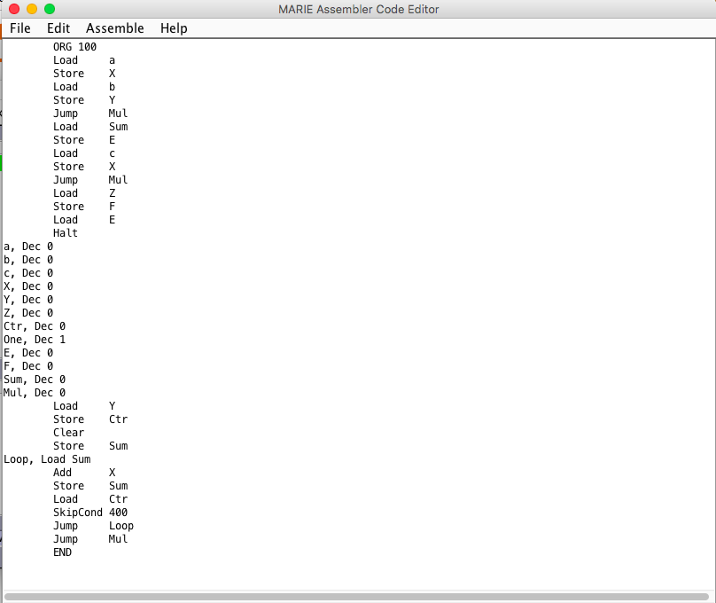Click the END directive line
This screenshot has height=603, width=716.
pyautogui.click(x=62, y=552)
